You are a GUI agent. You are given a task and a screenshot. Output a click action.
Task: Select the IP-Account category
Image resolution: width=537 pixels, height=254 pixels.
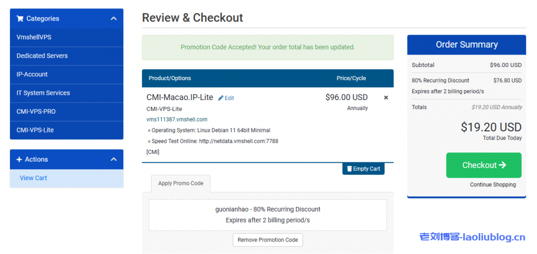[32, 74]
